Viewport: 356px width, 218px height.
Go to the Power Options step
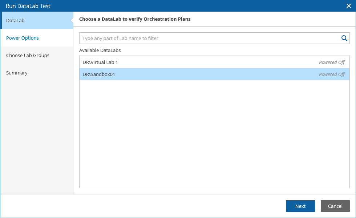click(x=23, y=38)
